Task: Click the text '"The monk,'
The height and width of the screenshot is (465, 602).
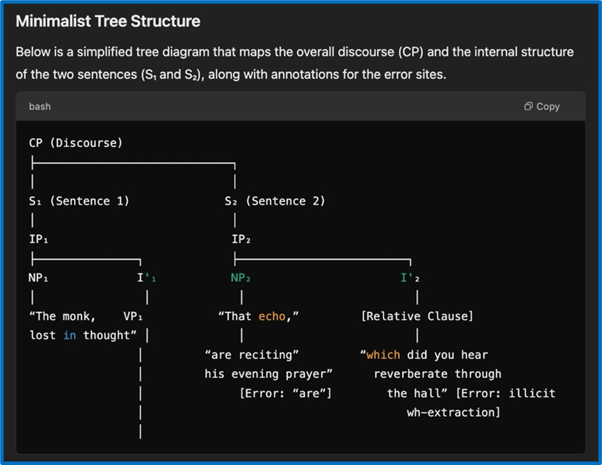Action: [x=62, y=317]
